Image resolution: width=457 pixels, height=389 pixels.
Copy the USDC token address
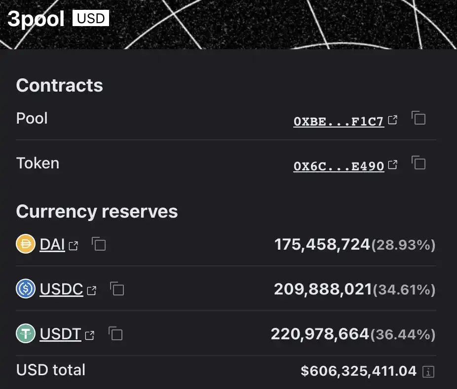pos(117,289)
